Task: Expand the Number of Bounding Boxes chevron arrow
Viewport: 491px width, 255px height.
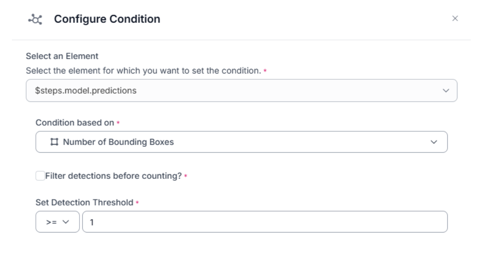Action: 434,142
